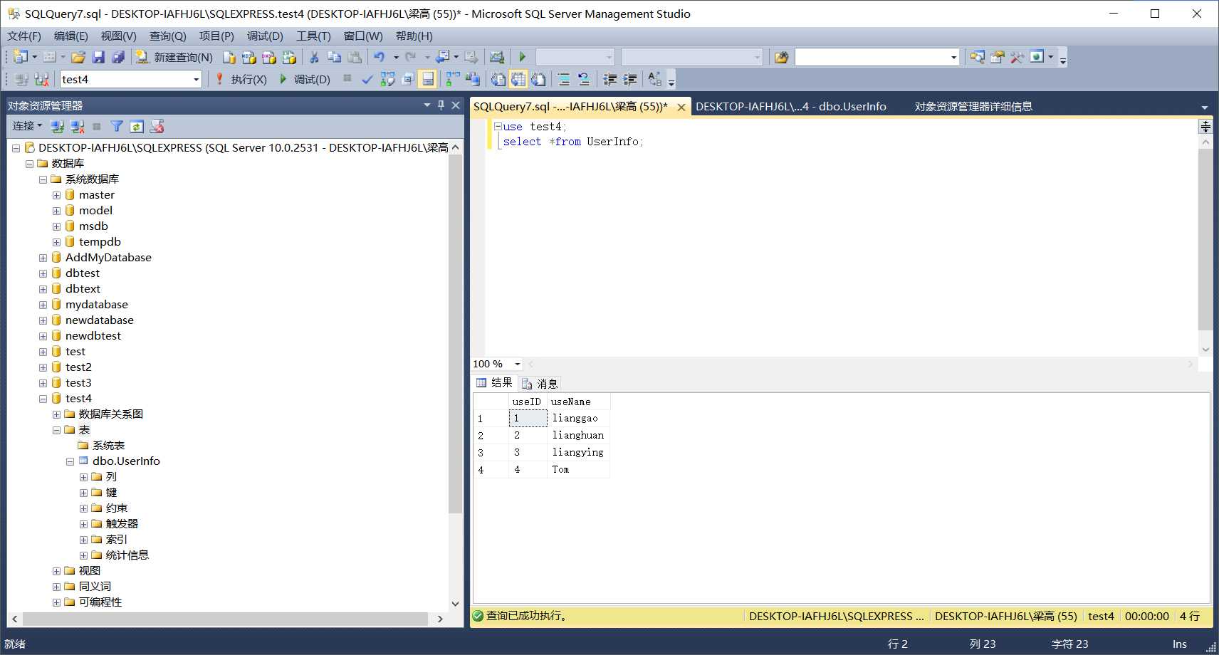Expand the AddMyDatabase node
Image resolution: width=1219 pixels, height=655 pixels.
(43, 258)
